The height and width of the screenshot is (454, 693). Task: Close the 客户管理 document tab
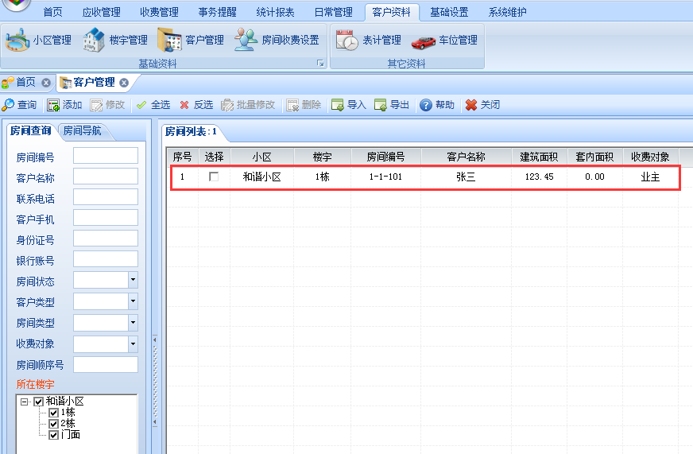coord(124,83)
